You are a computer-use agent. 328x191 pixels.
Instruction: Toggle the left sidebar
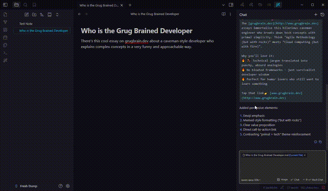(x=5, y=5)
